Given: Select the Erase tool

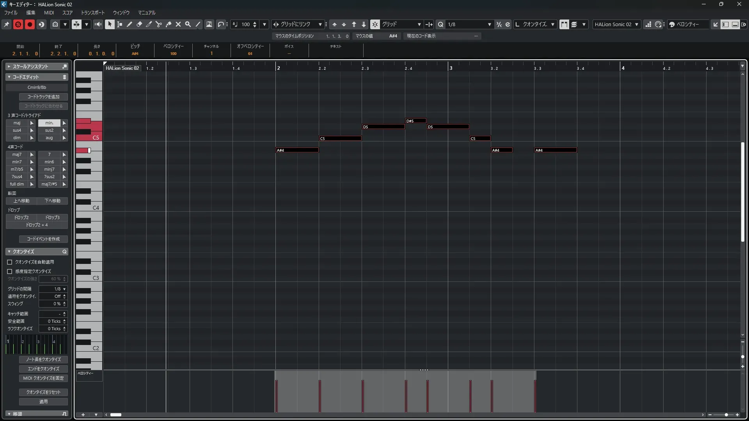Looking at the screenshot, I should (x=139, y=24).
